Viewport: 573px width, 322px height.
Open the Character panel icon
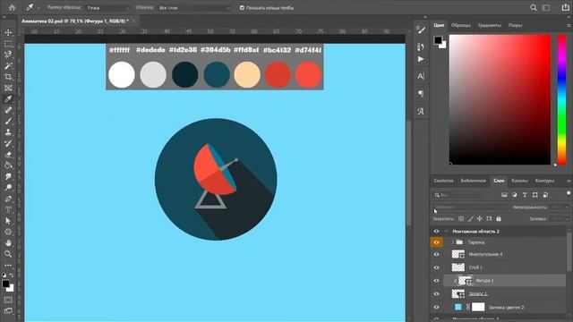tap(421, 76)
